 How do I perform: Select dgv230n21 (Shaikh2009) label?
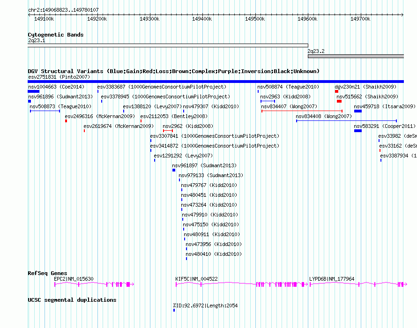coord(365,87)
